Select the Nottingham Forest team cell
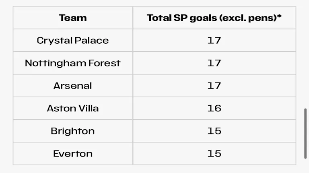 click(x=73, y=63)
